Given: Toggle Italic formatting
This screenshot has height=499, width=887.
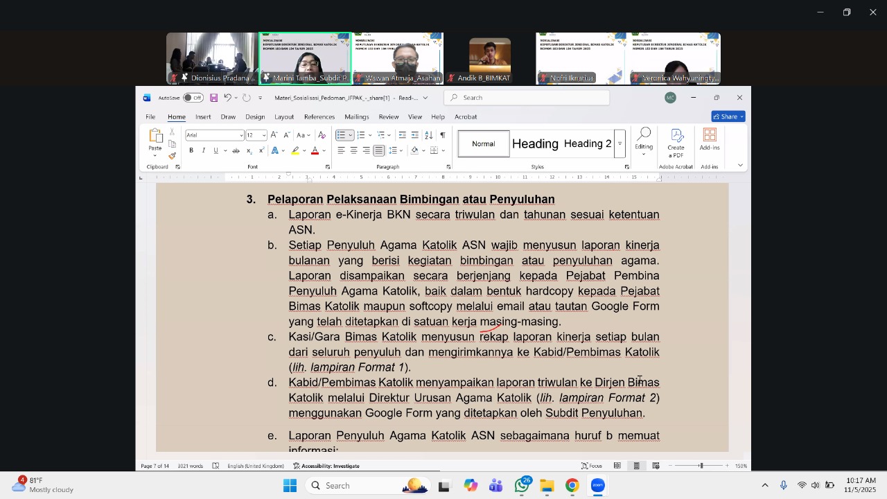Looking at the screenshot, I should click(204, 150).
